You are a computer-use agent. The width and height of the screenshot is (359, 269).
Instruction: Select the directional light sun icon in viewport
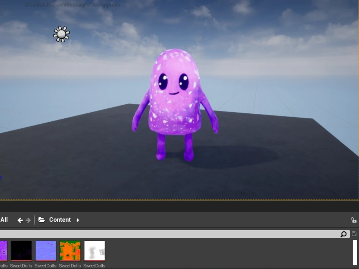61,34
